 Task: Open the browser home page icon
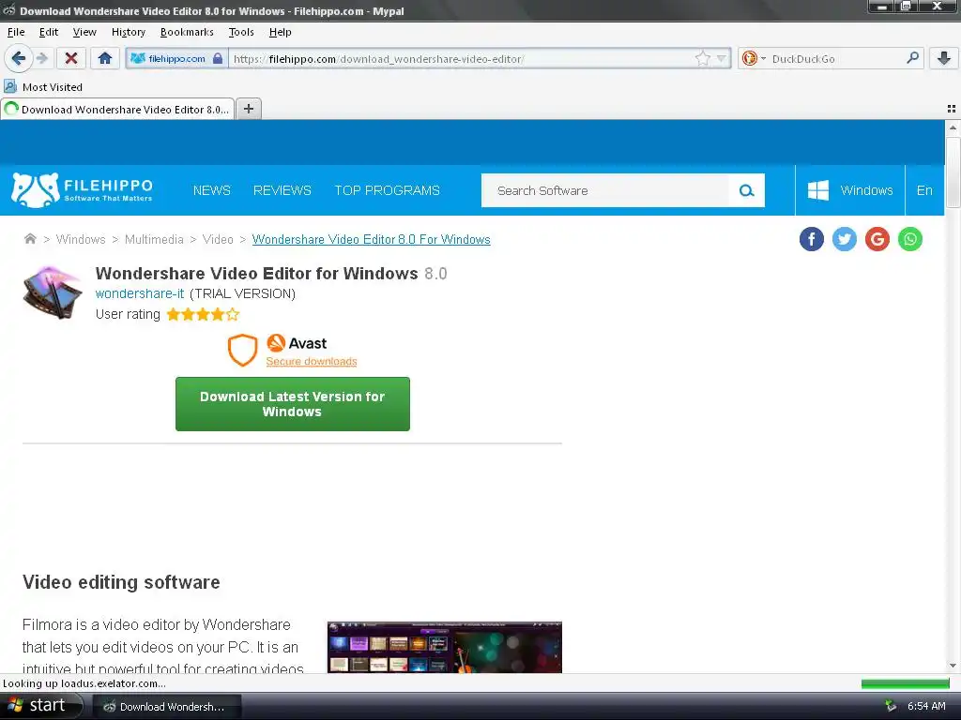(x=105, y=59)
